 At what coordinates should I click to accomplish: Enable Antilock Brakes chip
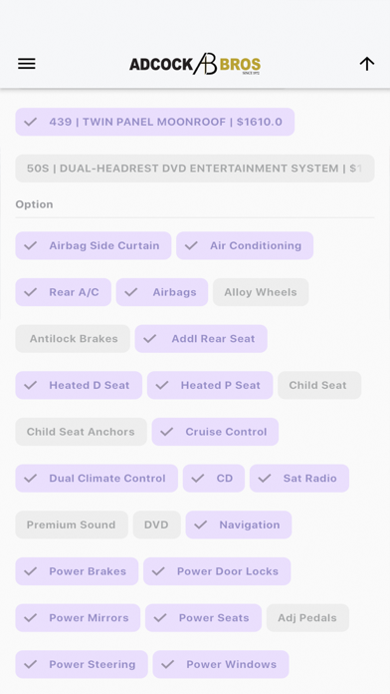pos(73,339)
